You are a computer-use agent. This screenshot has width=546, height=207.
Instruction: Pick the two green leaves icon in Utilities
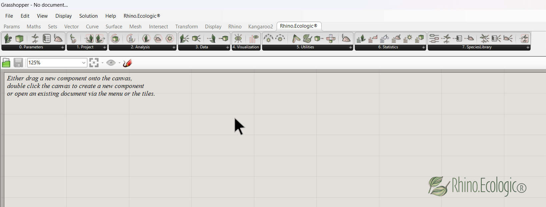point(307,39)
